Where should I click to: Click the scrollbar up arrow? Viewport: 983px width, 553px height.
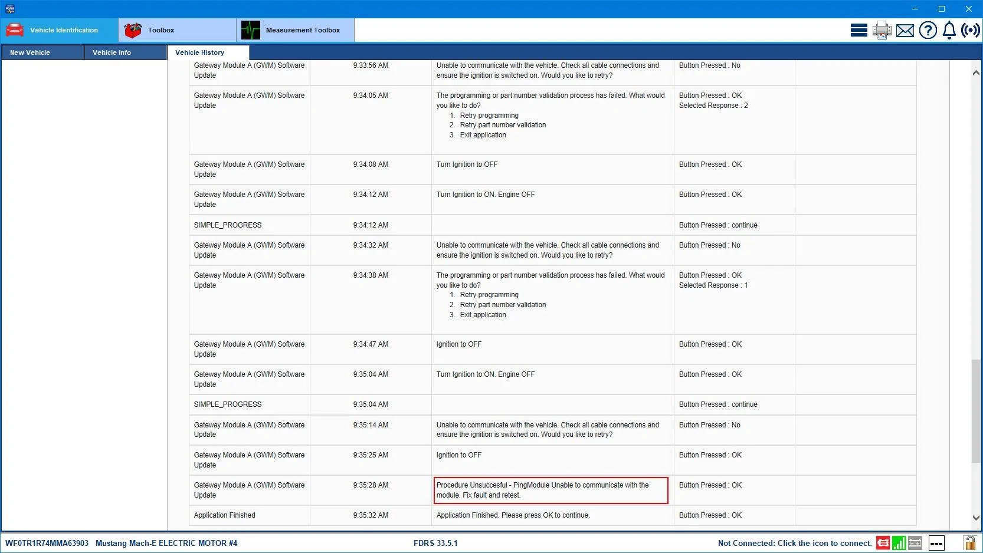975,73
